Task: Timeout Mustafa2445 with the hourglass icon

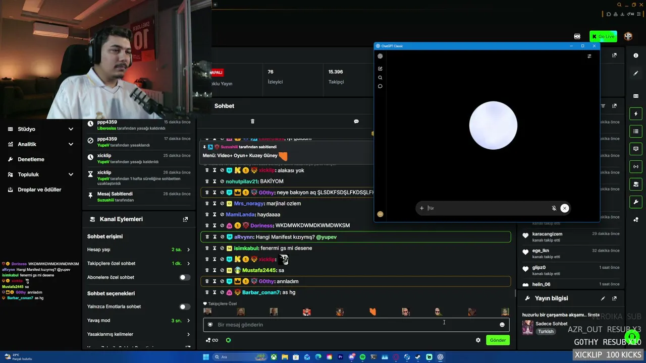Action: 214,270
